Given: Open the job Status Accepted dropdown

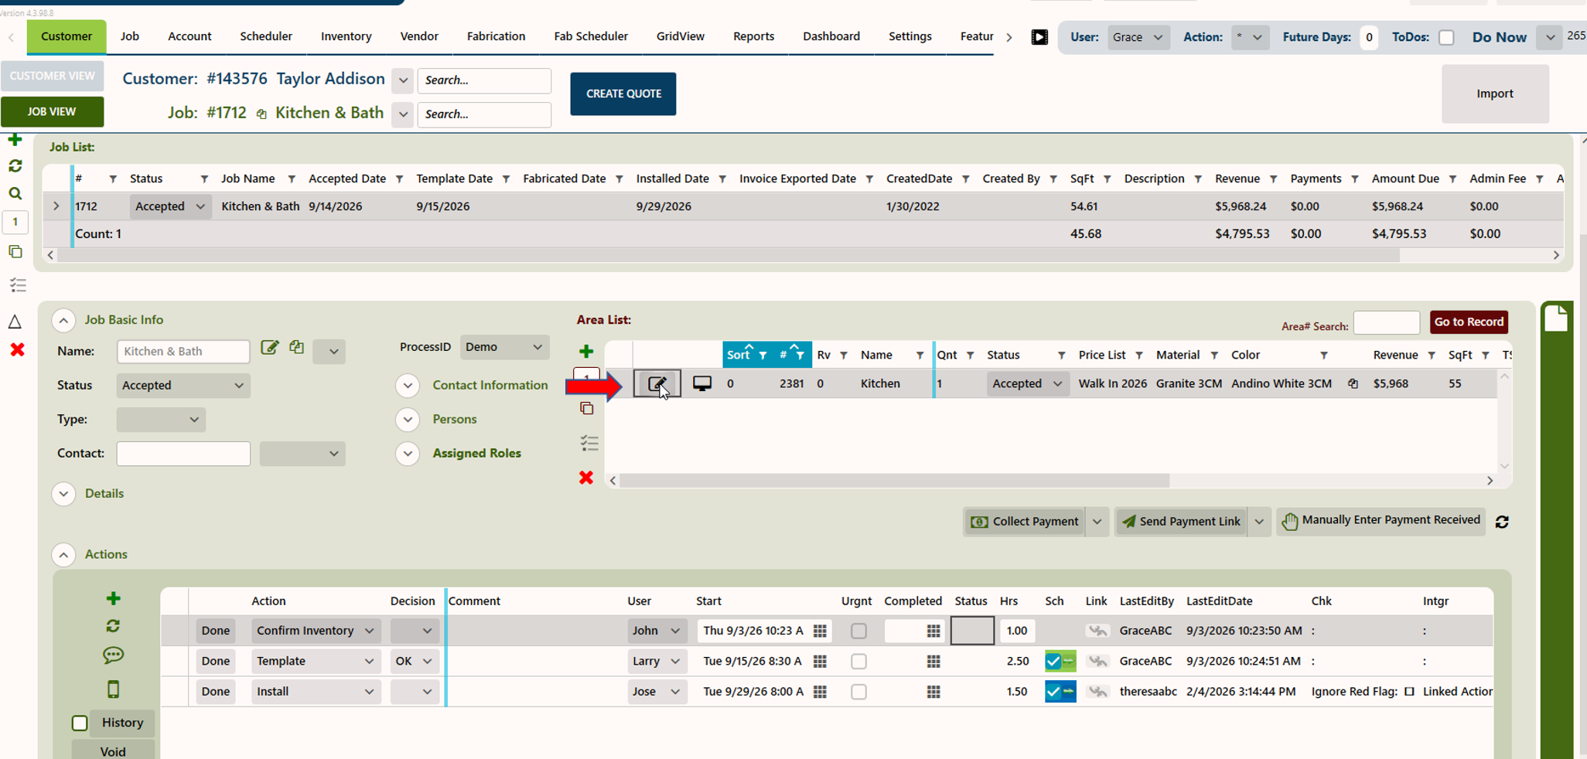Looking at the screenshot, I should tap(183, 385).
